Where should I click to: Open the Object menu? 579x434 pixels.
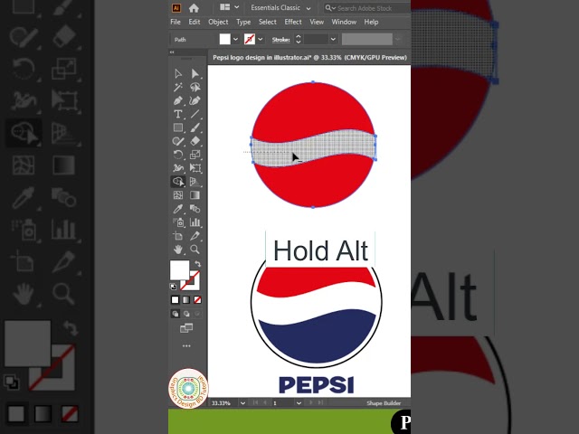(218, 22)
